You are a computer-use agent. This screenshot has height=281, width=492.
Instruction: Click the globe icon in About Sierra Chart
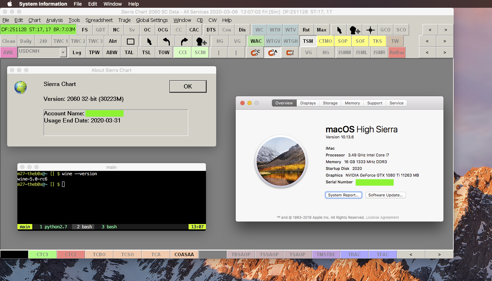pos(21,87)
